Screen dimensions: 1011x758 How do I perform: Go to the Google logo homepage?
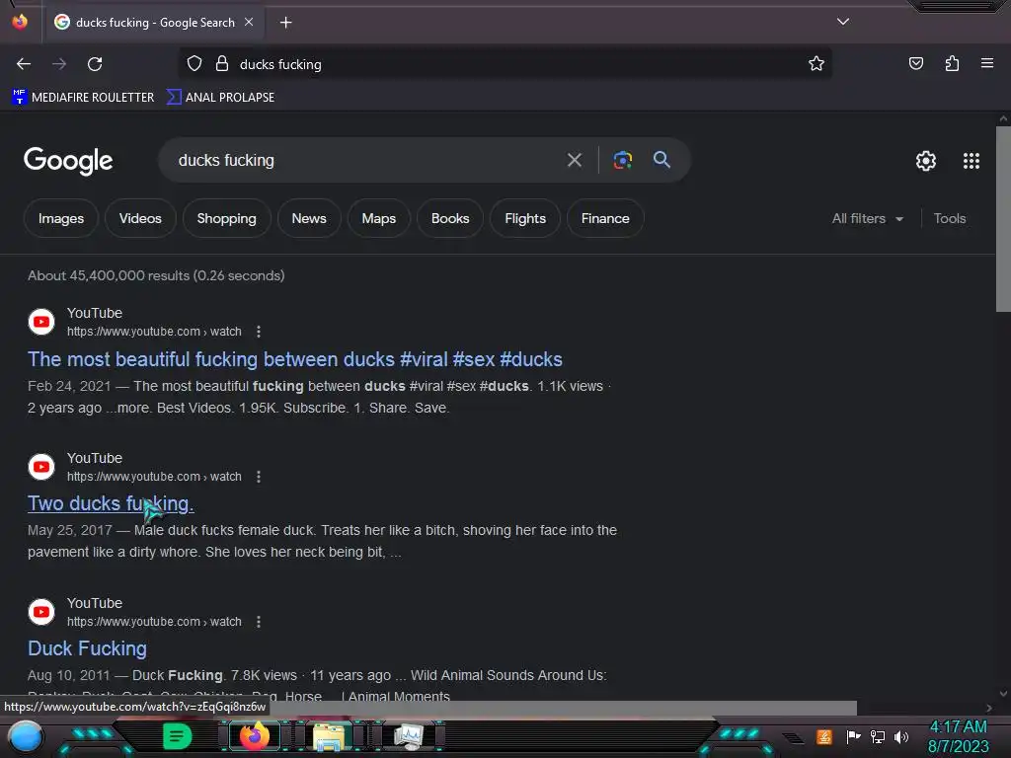[68, 161]
